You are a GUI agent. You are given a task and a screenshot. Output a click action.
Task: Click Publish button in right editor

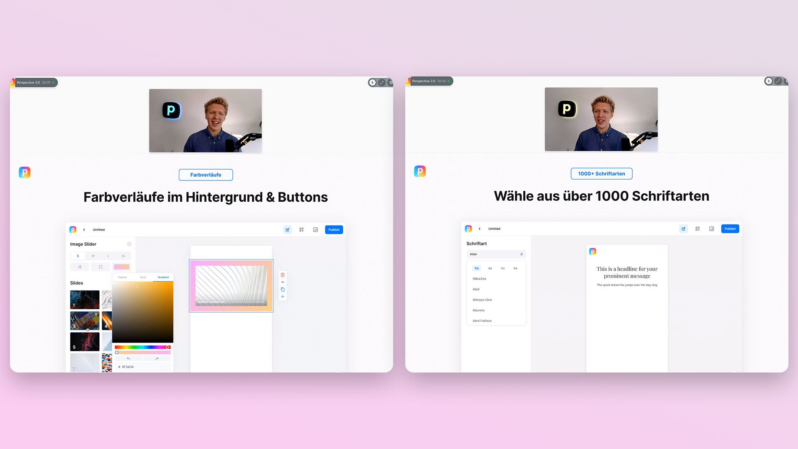[x=730, y=229]
